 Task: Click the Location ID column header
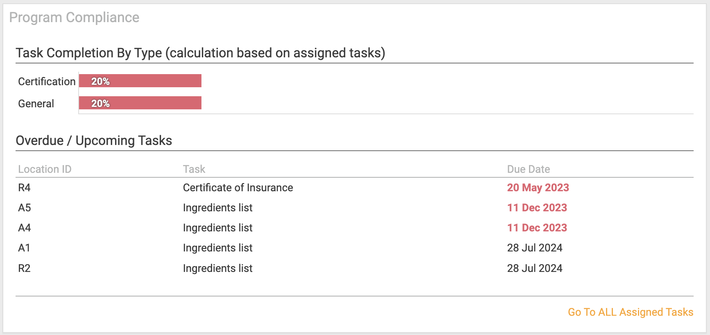click(x=45, y=169)
